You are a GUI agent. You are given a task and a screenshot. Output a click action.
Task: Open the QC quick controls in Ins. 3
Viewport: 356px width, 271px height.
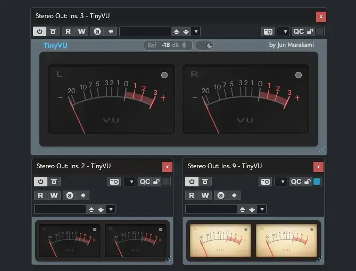pos(299,31)
